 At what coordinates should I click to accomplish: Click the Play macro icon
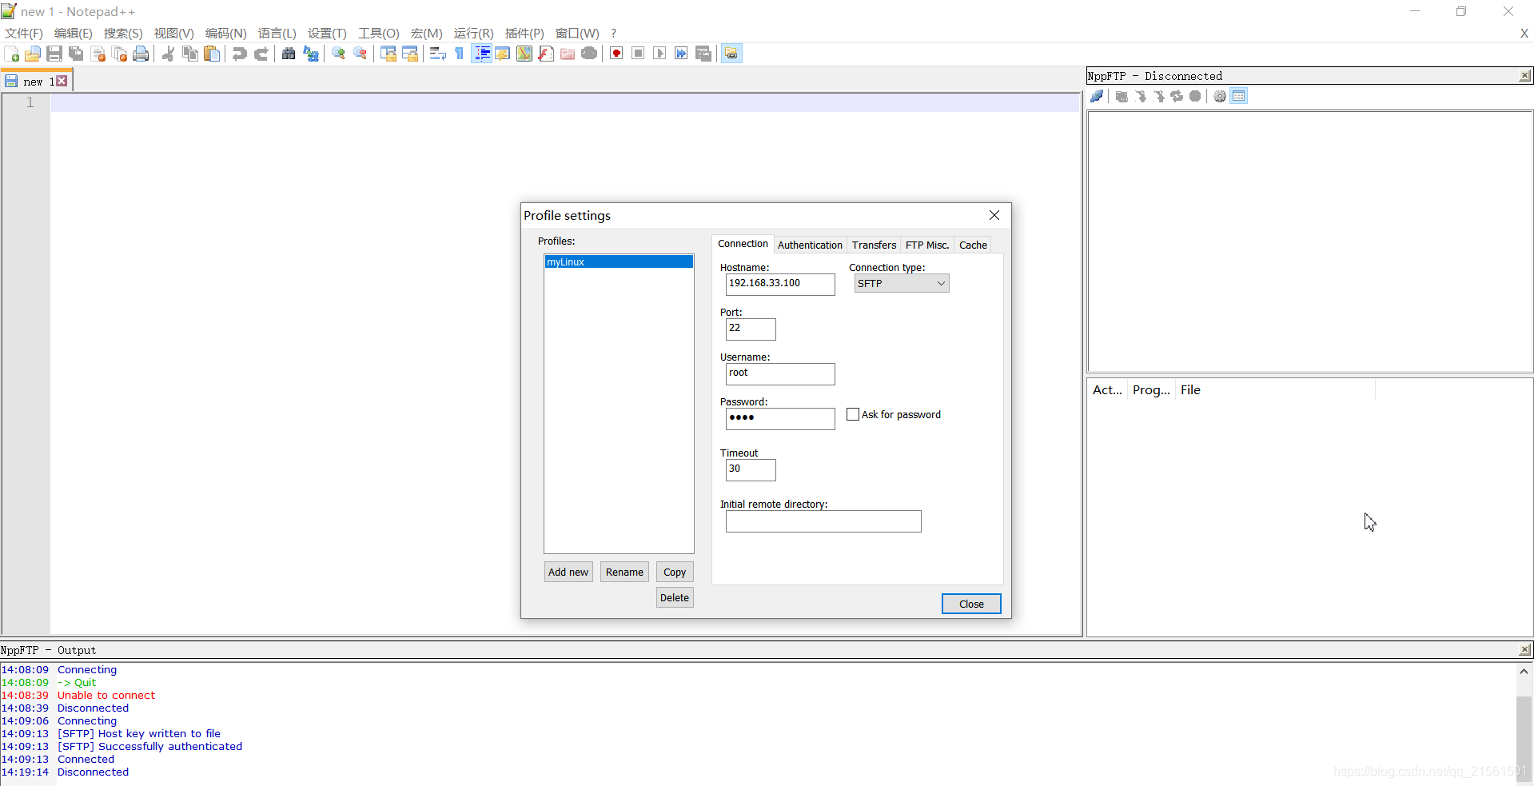pyautogui.click(x=659, y=54)
